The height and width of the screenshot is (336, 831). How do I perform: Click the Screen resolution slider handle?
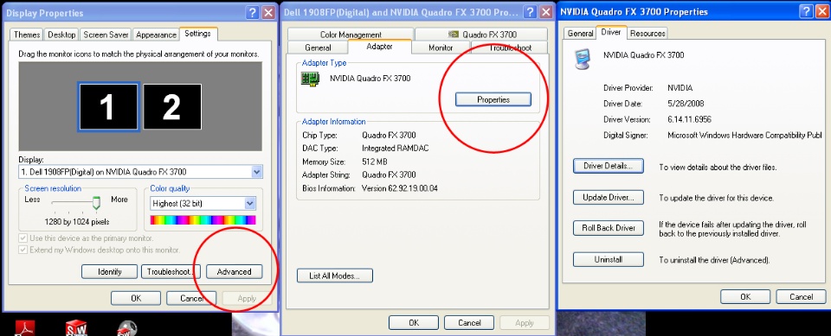[96, 203]
